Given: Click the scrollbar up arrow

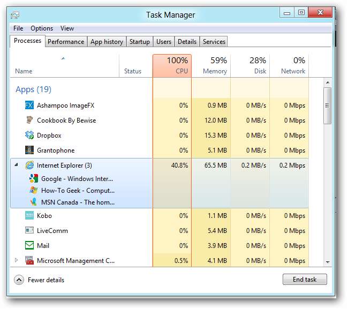Looking at the screenshot, I should 328,82.
